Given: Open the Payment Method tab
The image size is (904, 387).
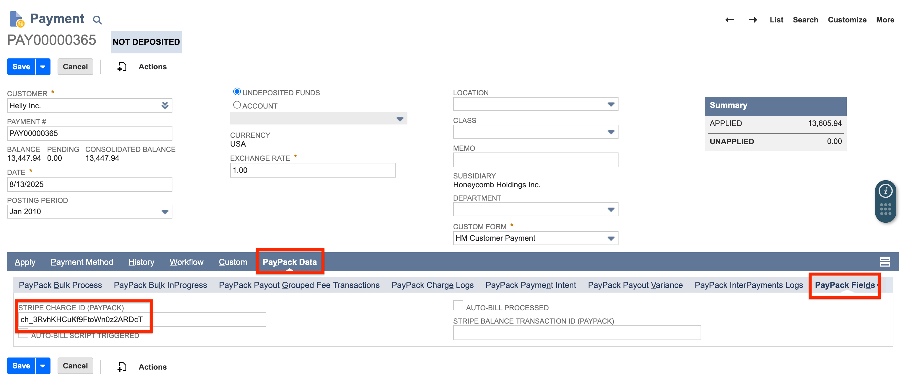Looking at the screenshot, I should point(82,262).
